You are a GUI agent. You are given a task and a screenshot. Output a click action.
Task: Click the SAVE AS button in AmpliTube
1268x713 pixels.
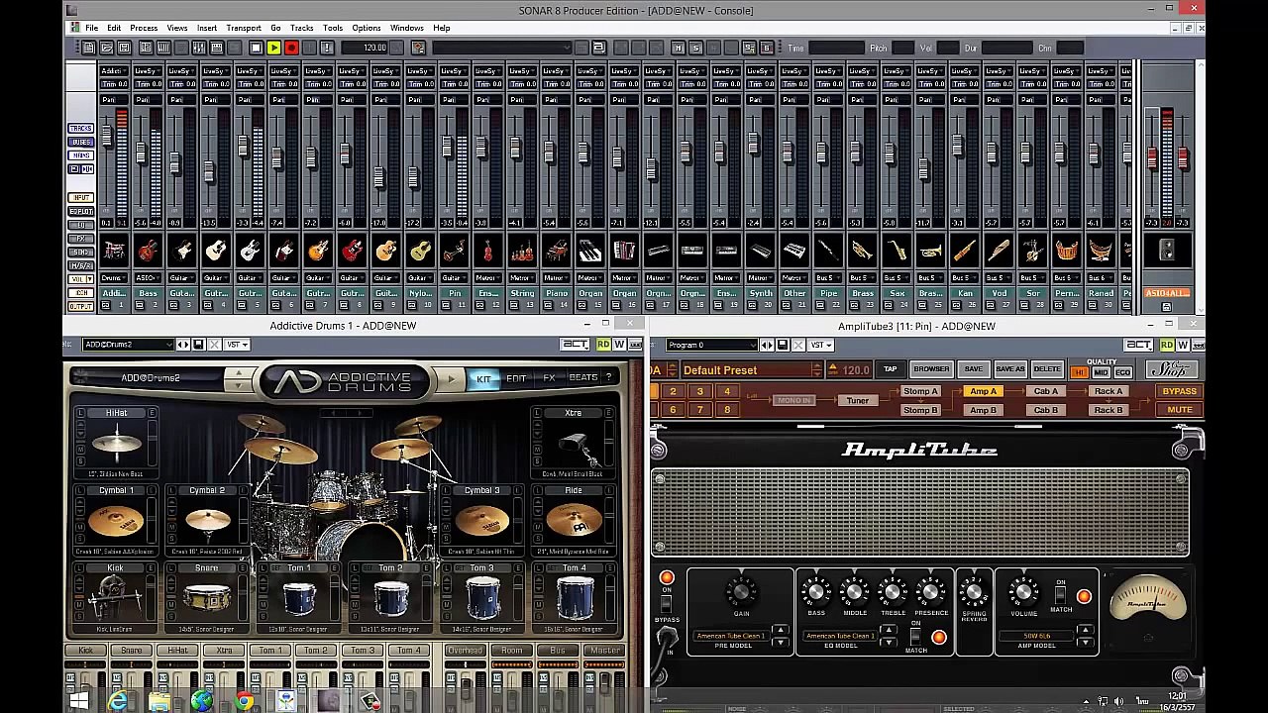coord(1009,369)
